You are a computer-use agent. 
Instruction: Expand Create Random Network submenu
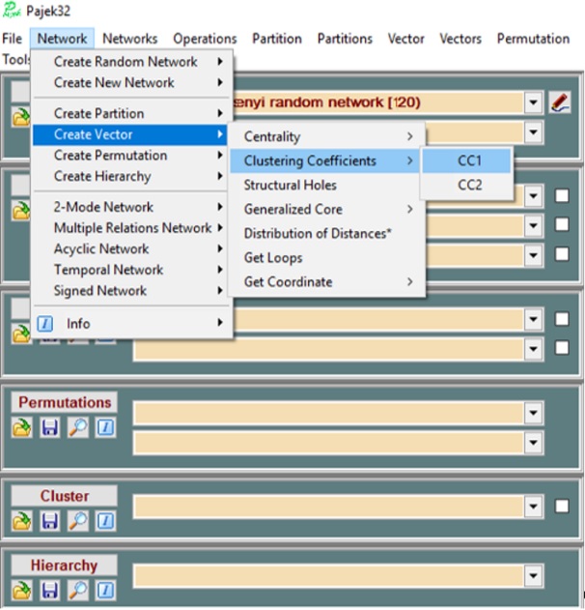click(x=131, y=62)
